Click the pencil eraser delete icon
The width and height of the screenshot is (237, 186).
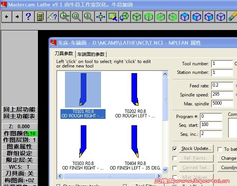tap(232, 16)
